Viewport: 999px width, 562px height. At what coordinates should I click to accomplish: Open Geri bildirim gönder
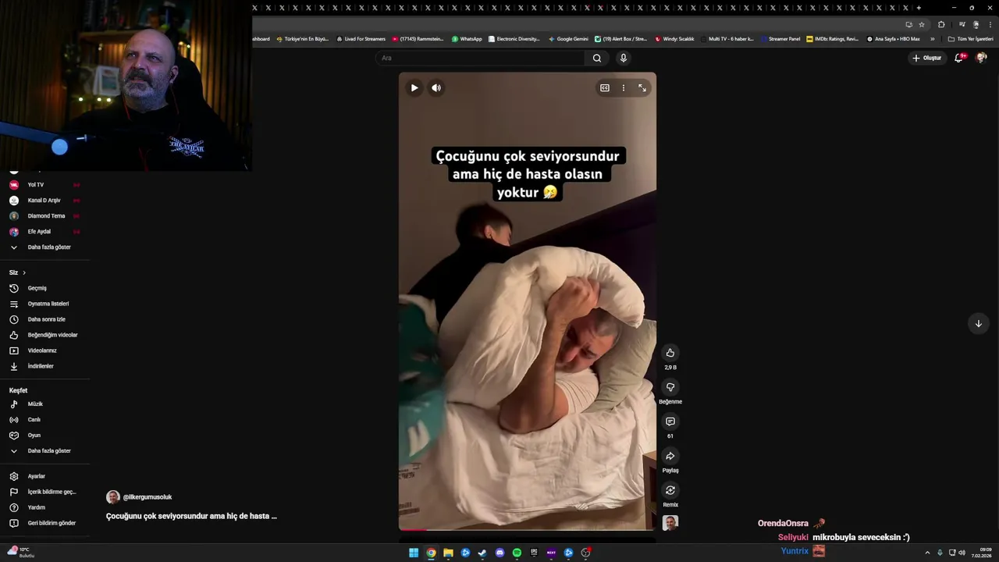point(44,523)
